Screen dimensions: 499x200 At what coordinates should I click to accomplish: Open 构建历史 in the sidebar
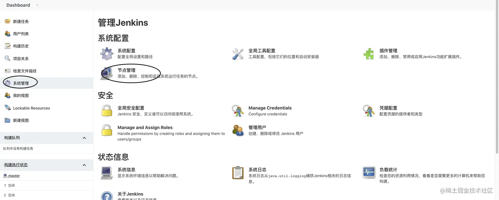click(21, 46)
